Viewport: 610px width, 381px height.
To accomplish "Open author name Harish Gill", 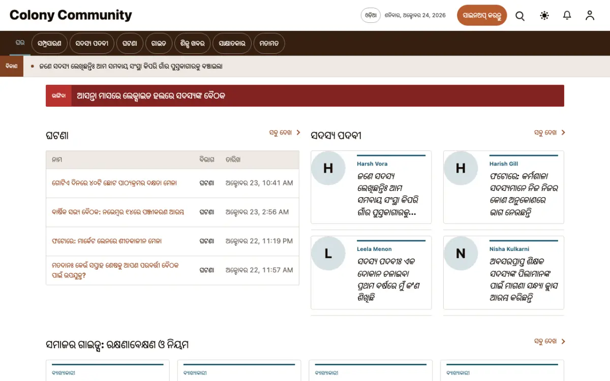I will pyautogui.click(x=504, y=164).
